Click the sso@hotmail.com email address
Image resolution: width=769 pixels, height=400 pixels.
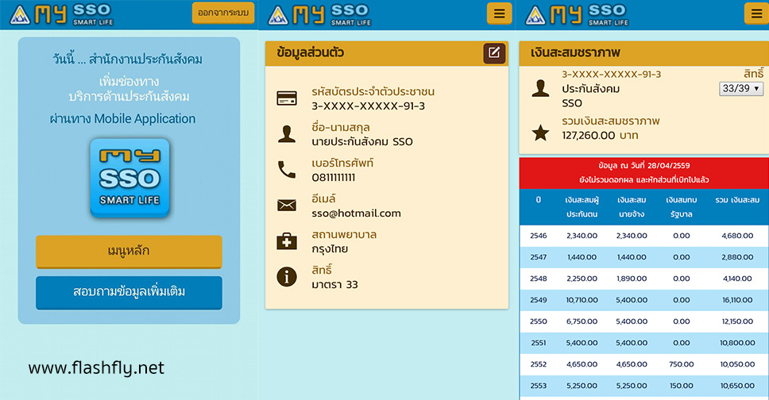[x=356, y=213]
